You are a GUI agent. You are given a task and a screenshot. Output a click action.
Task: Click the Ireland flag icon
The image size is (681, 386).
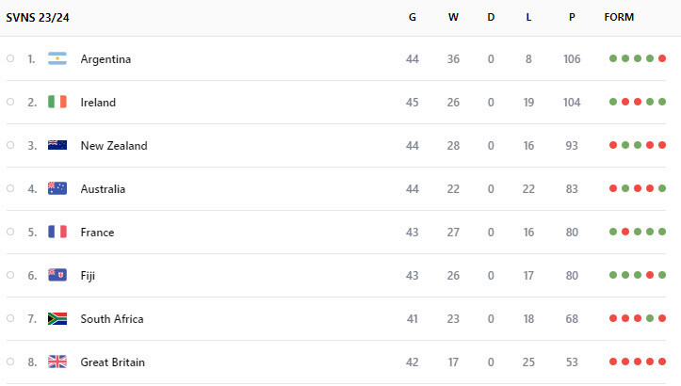click(x=57, y=102)
